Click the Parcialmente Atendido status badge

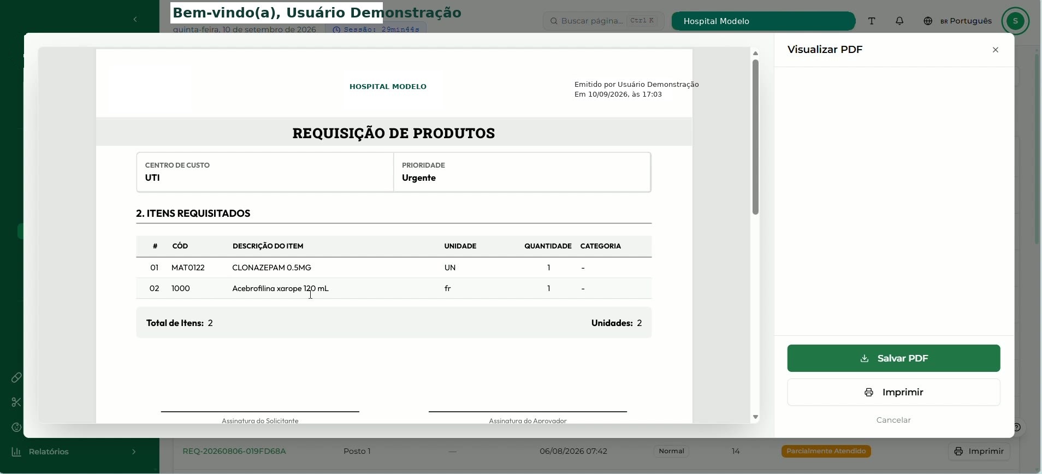click(x=826, y=451)
